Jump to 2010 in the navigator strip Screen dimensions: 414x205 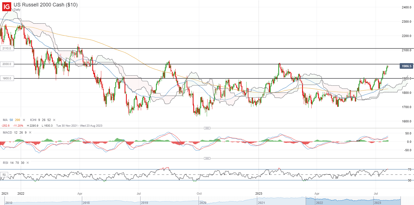(9, 202)
